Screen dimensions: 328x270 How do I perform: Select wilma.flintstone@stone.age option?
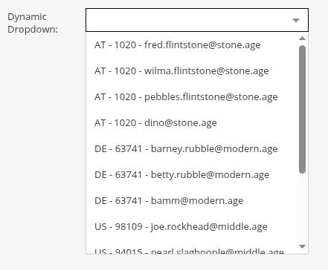(x=191, y=71)
